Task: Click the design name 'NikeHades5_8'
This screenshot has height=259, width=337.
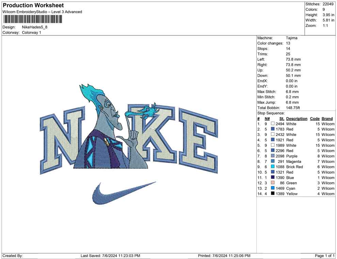Action: point(35,27)
